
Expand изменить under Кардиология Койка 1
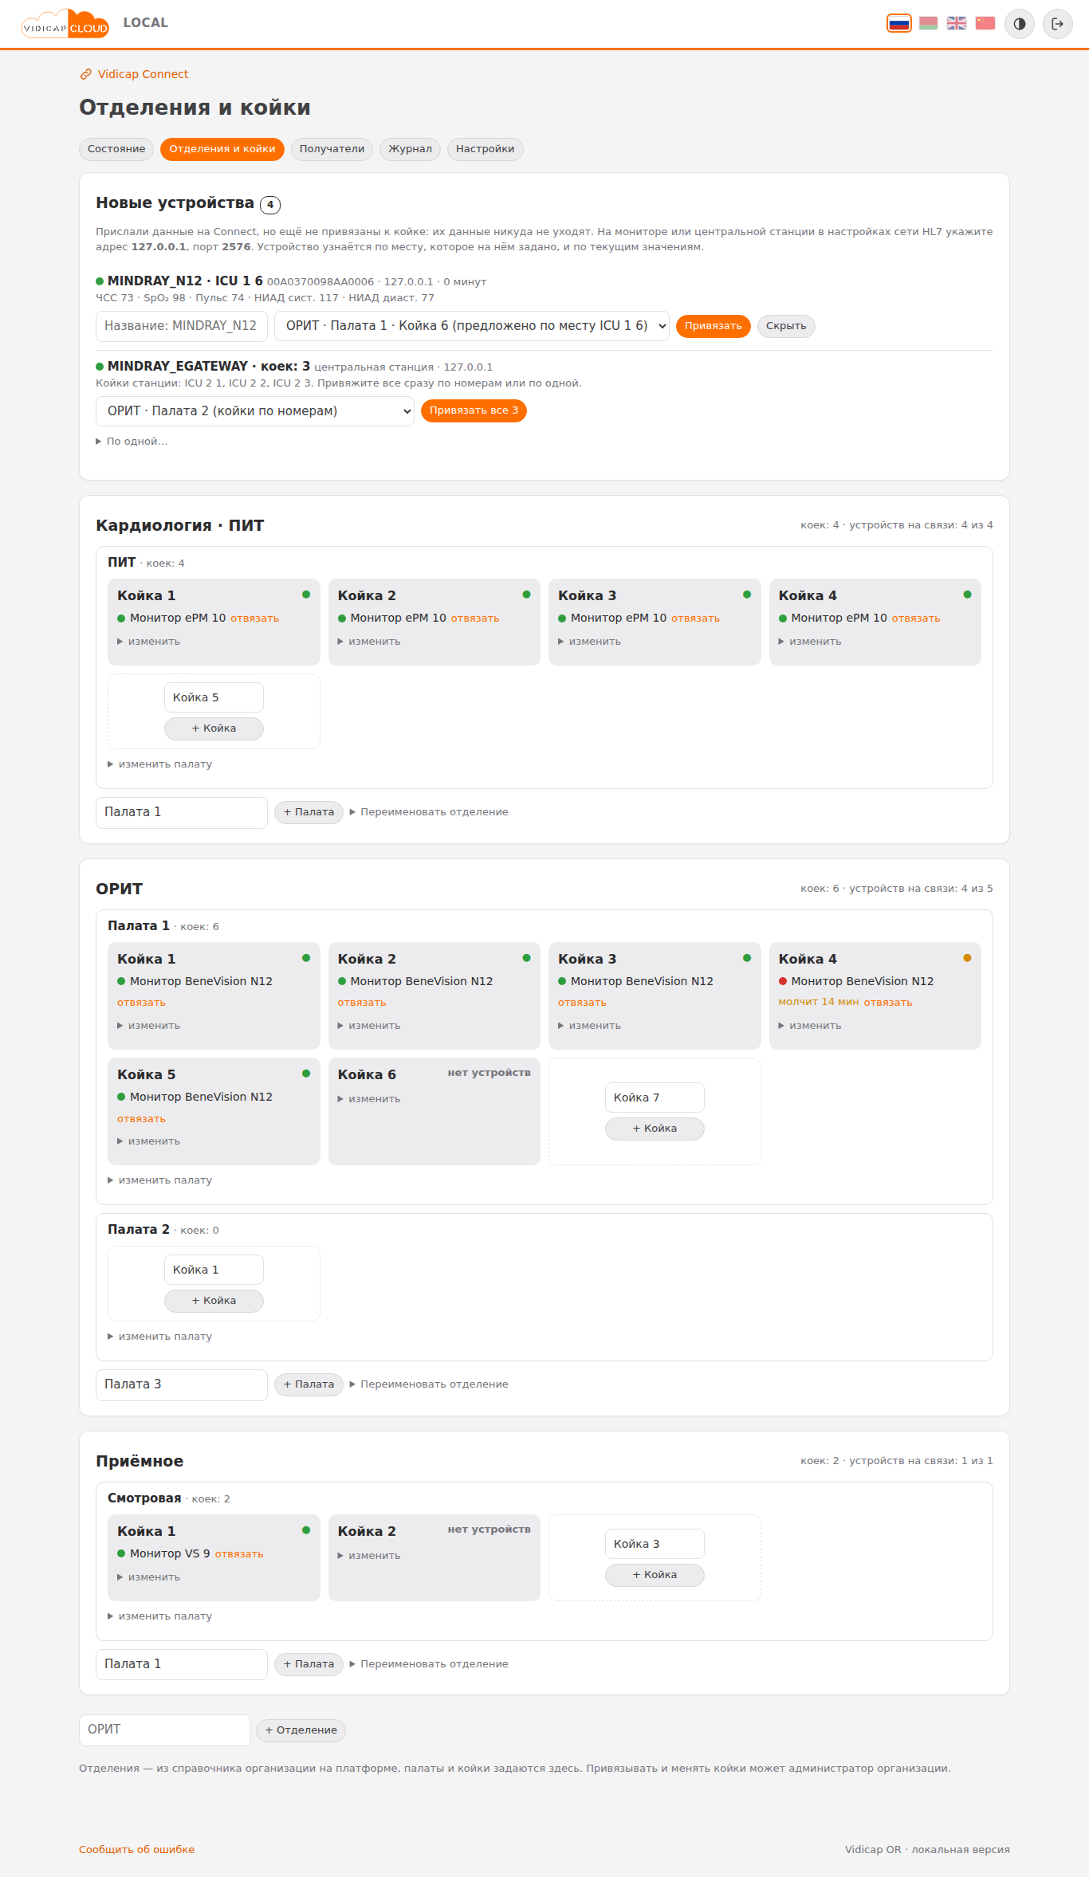(149, 642)
